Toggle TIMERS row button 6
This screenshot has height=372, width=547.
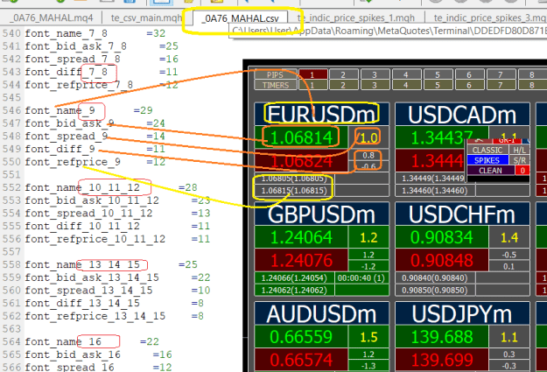point(469,85)
